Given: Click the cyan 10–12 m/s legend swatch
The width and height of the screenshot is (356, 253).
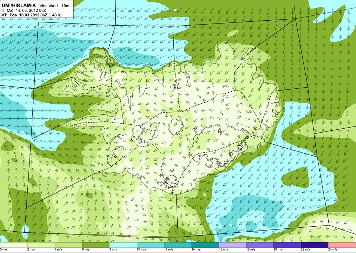Looking at the screenshot, I should (x=151, y=245).
